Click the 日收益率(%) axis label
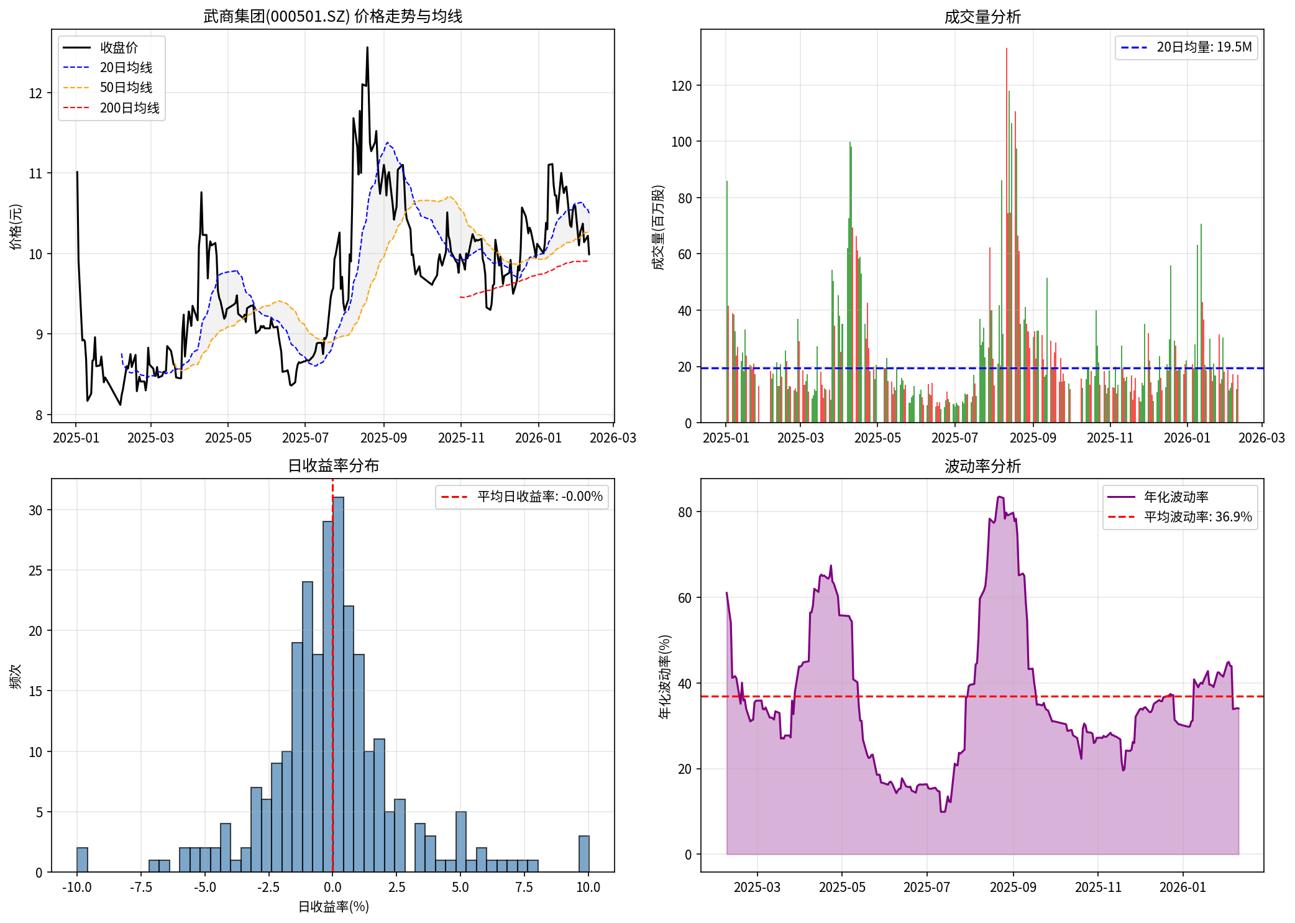Viewport: 1295px width, 923px height. coord(333,907)
